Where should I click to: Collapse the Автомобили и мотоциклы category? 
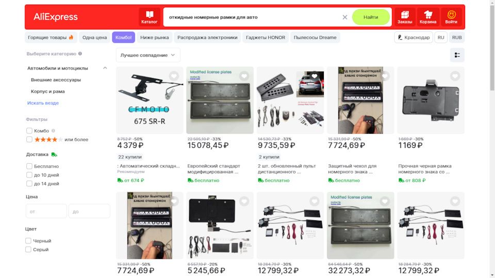tap(105, 68)
